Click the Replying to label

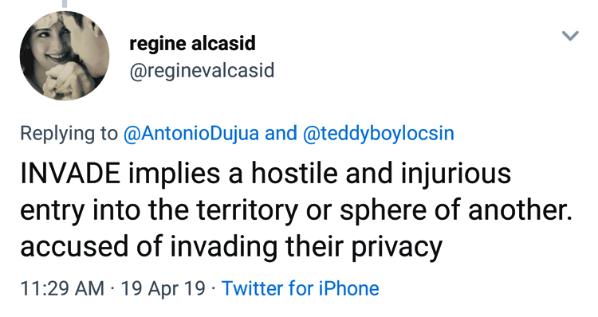[69, 133]
